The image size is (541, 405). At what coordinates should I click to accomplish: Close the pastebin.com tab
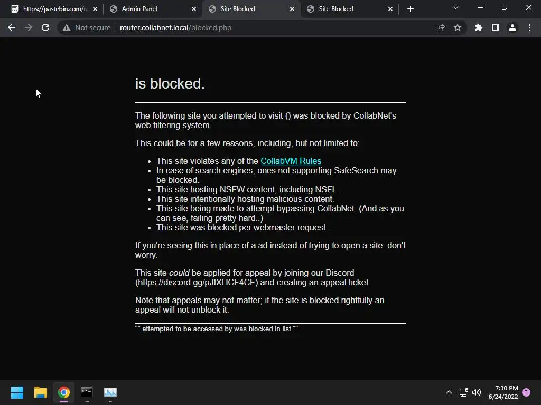point(95,9)
